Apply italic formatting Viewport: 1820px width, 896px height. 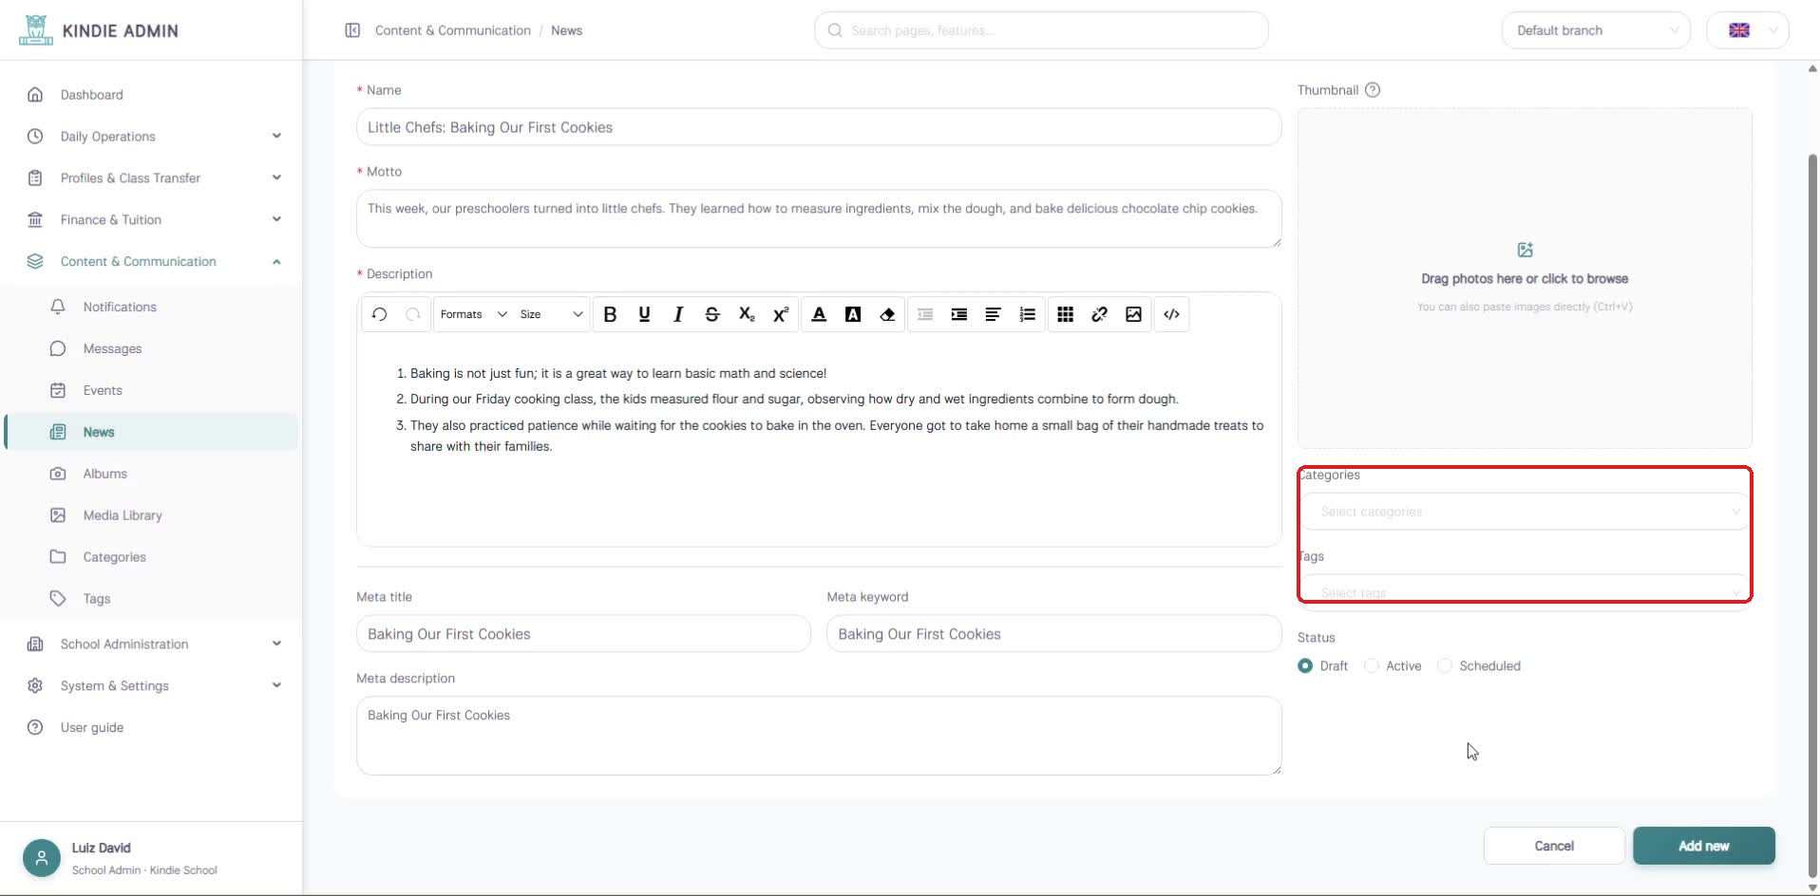click(x=678, y=314)
